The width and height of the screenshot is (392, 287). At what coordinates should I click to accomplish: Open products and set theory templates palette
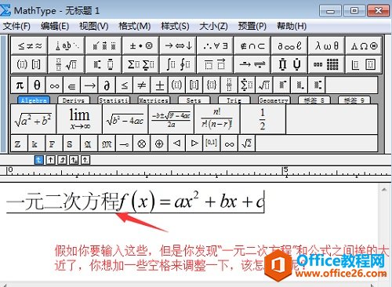289,64
